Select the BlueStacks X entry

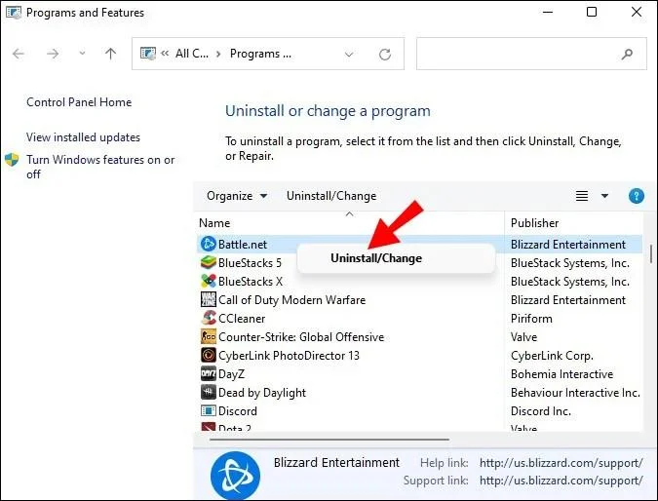point(251,282)
